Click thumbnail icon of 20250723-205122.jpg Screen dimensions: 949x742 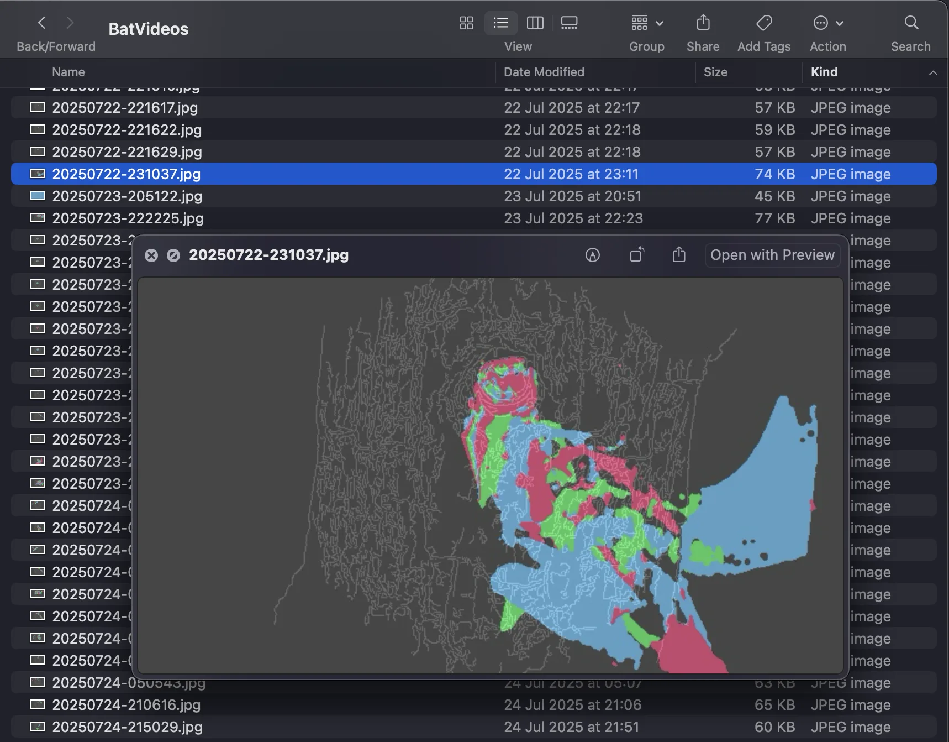click(x=38, y=196)
